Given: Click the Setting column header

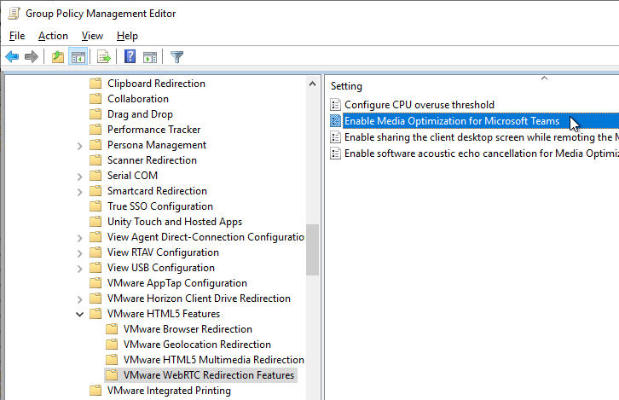Looking at the screenshot, I should [x=347, y=86].
